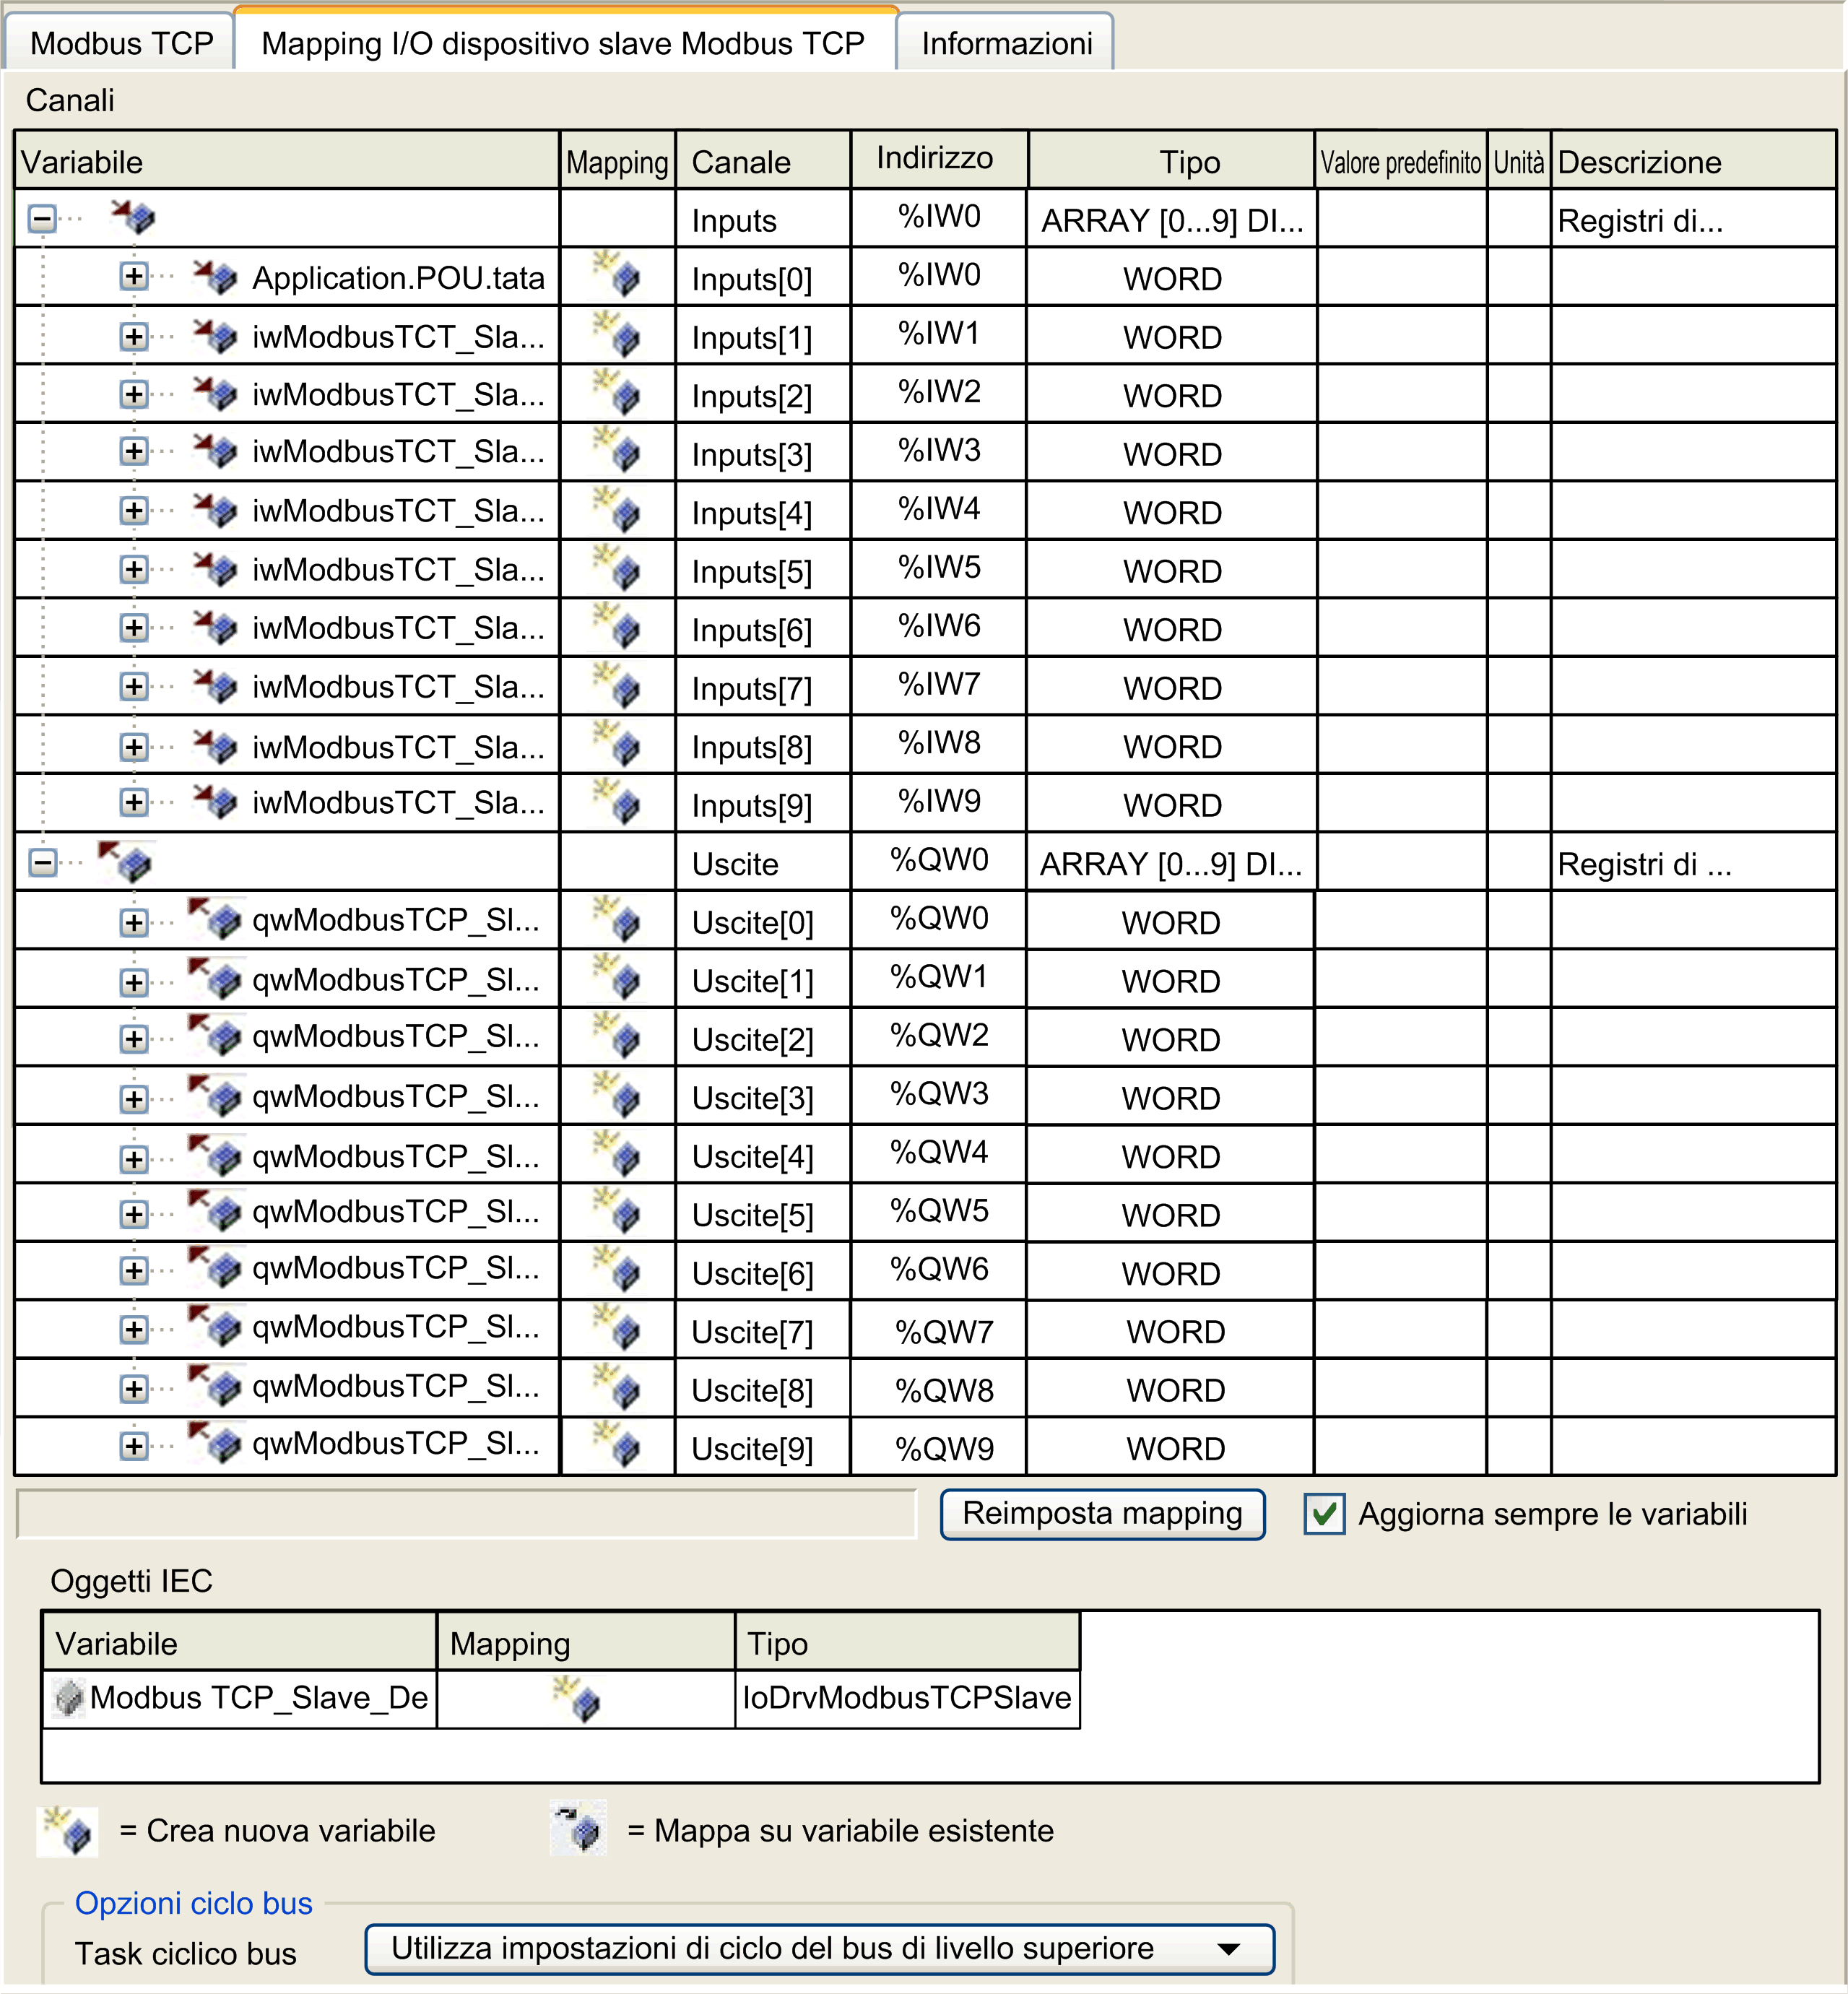Click mapping icon for Uscite[5] row
Image resolution: width=1848 pixels, height=1994 pixels.
(x=617, y=1210)
